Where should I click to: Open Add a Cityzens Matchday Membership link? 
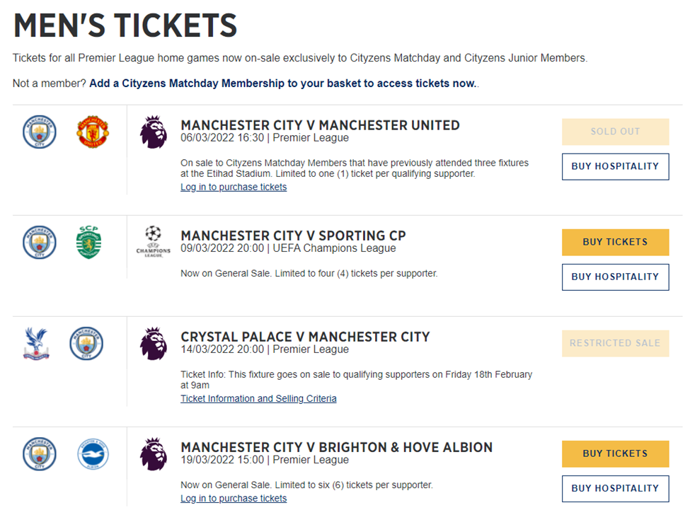pos(283,83)
